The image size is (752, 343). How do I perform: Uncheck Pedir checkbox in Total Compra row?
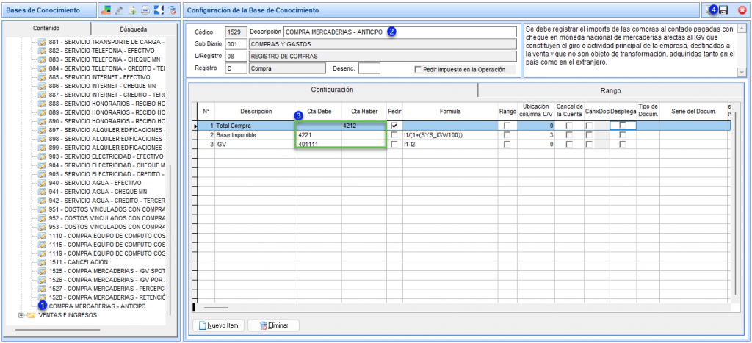tap(394, 126)
